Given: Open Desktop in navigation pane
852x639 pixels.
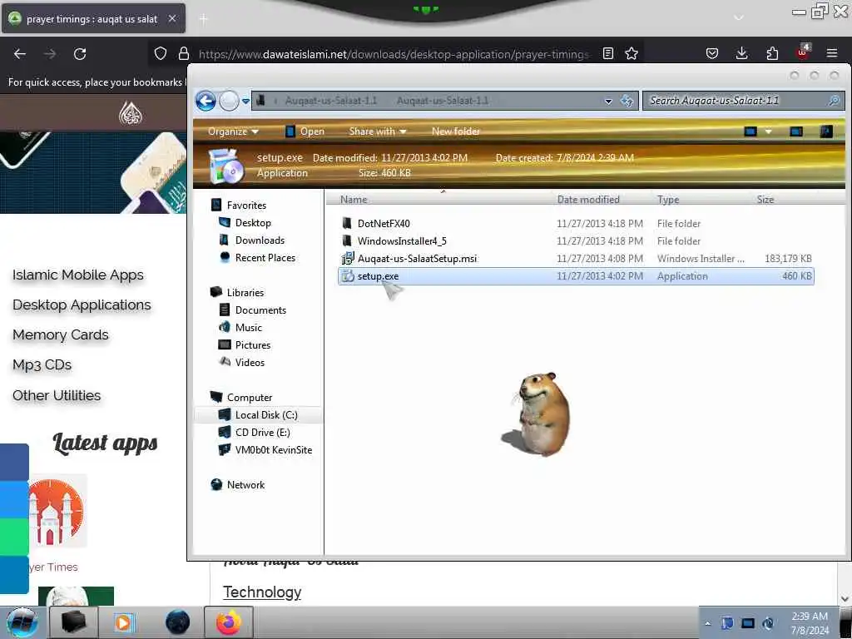Looking at the screenshot, I should [253, 223].
